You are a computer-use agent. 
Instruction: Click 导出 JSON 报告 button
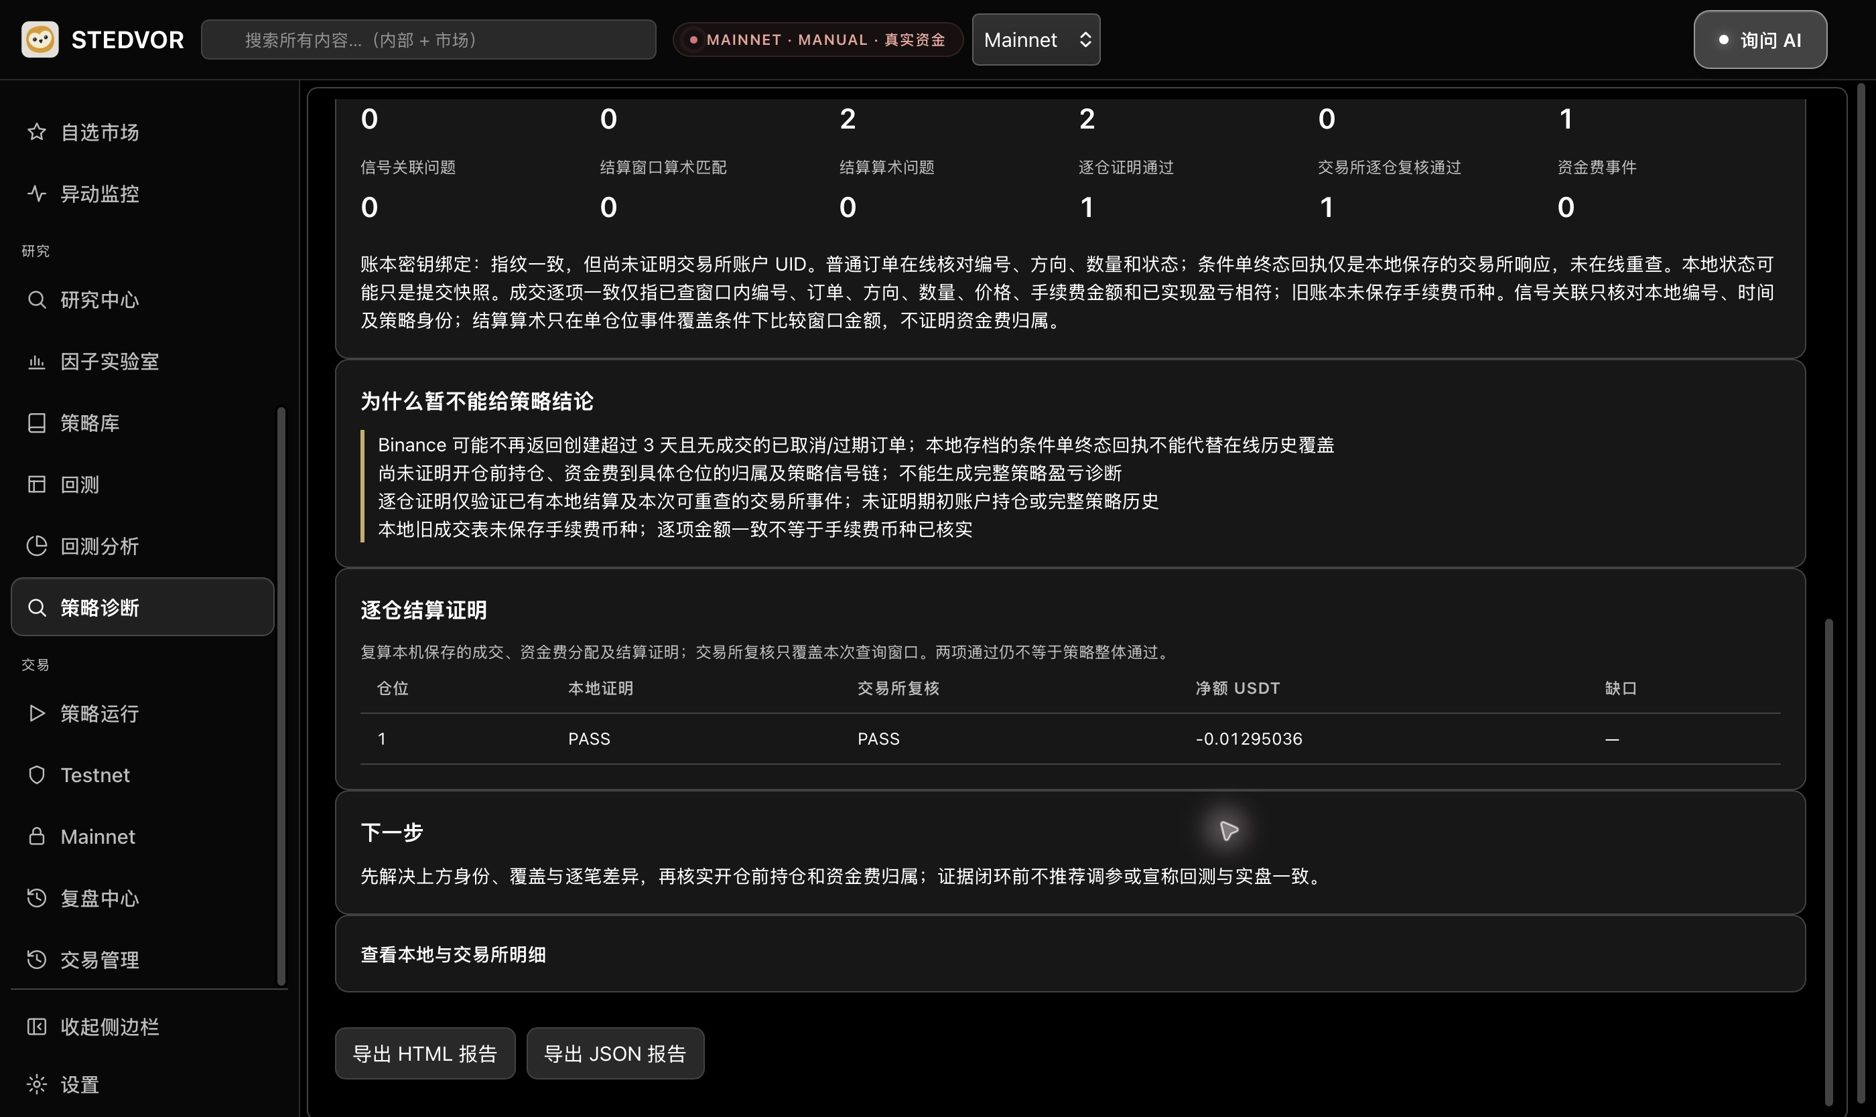614,1054
